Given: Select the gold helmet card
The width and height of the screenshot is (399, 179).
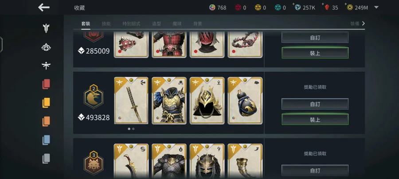Looking at the screenshot, I should point(207,101).
